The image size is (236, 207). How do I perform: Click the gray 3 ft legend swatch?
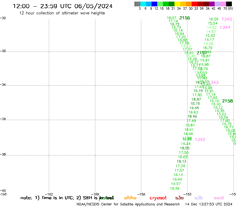pyautogui.click(x=137, y=4)
